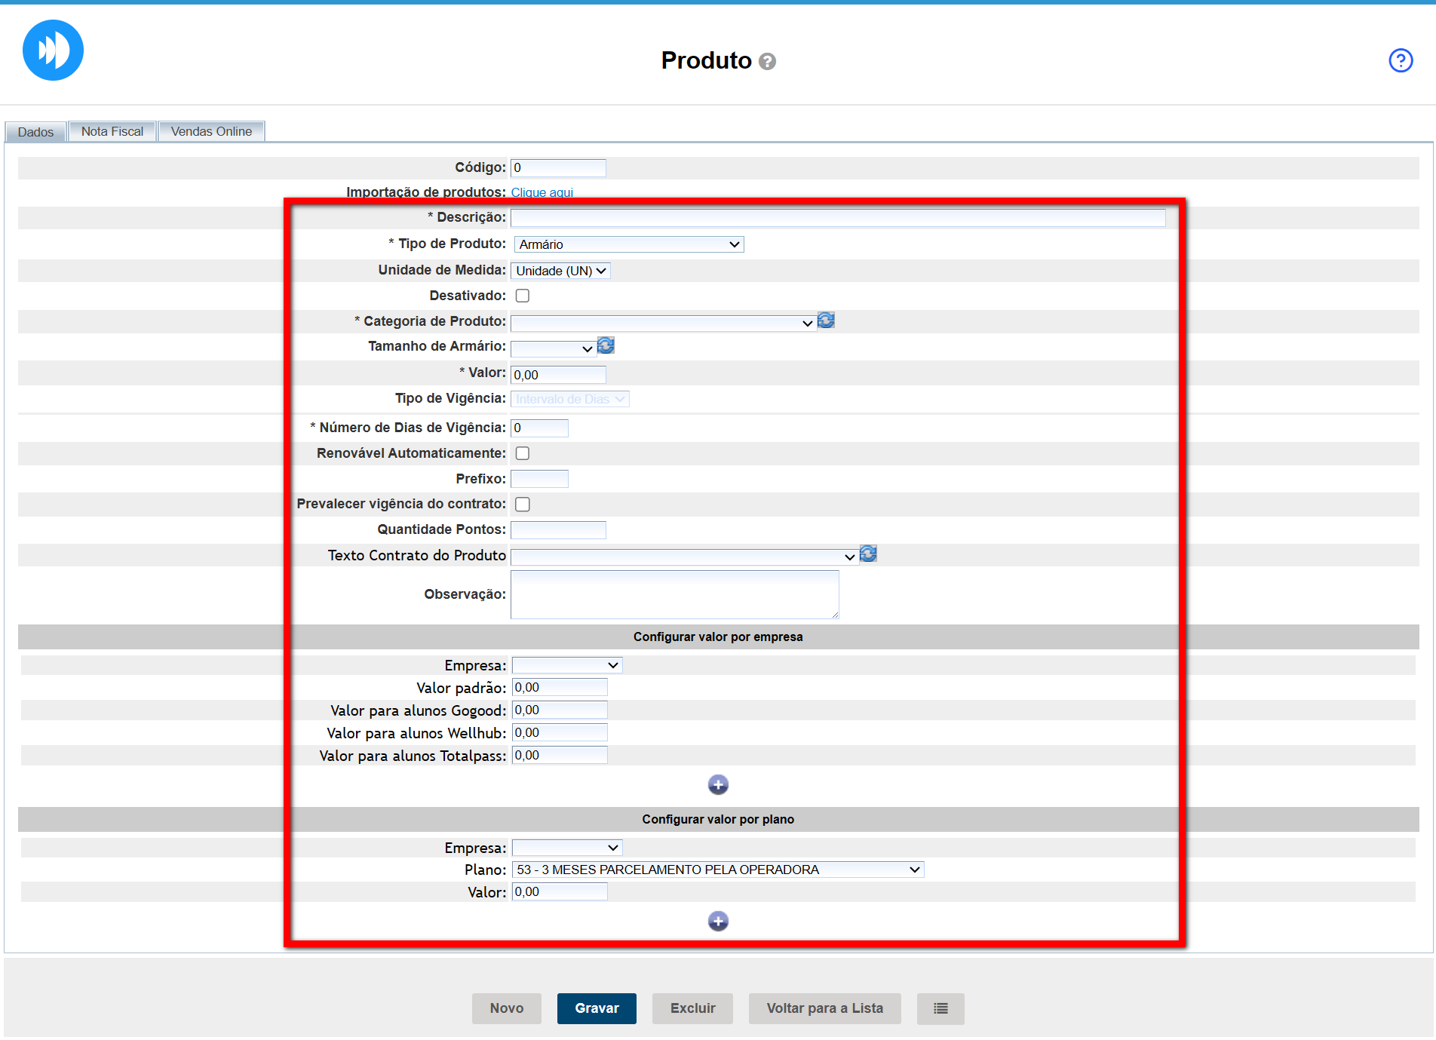
Task: Open the blue help circle at top right
Action: click(1400, 60)
